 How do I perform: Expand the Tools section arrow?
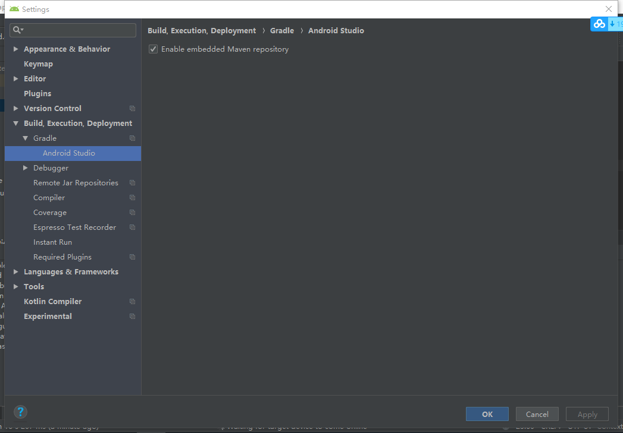tap(16, 286)
